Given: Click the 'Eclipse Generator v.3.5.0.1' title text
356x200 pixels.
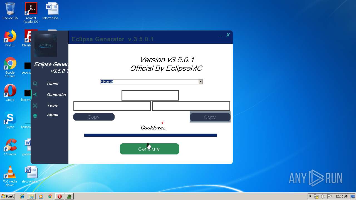Looking at the screenshot, I should 113,39.
